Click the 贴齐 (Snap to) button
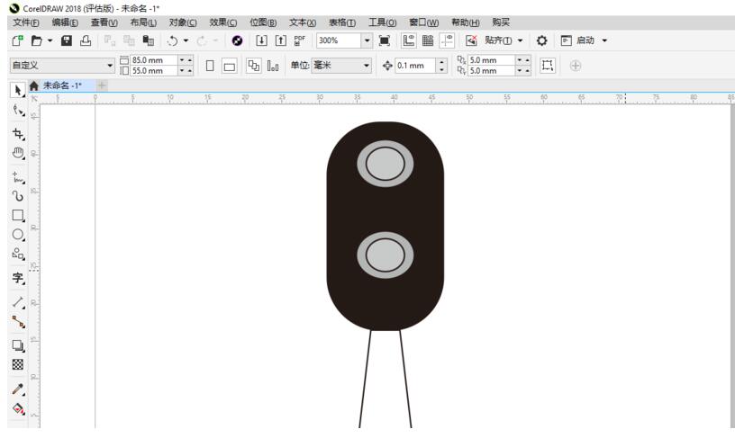This screenshot has width=735, height=447. point(498,40)
